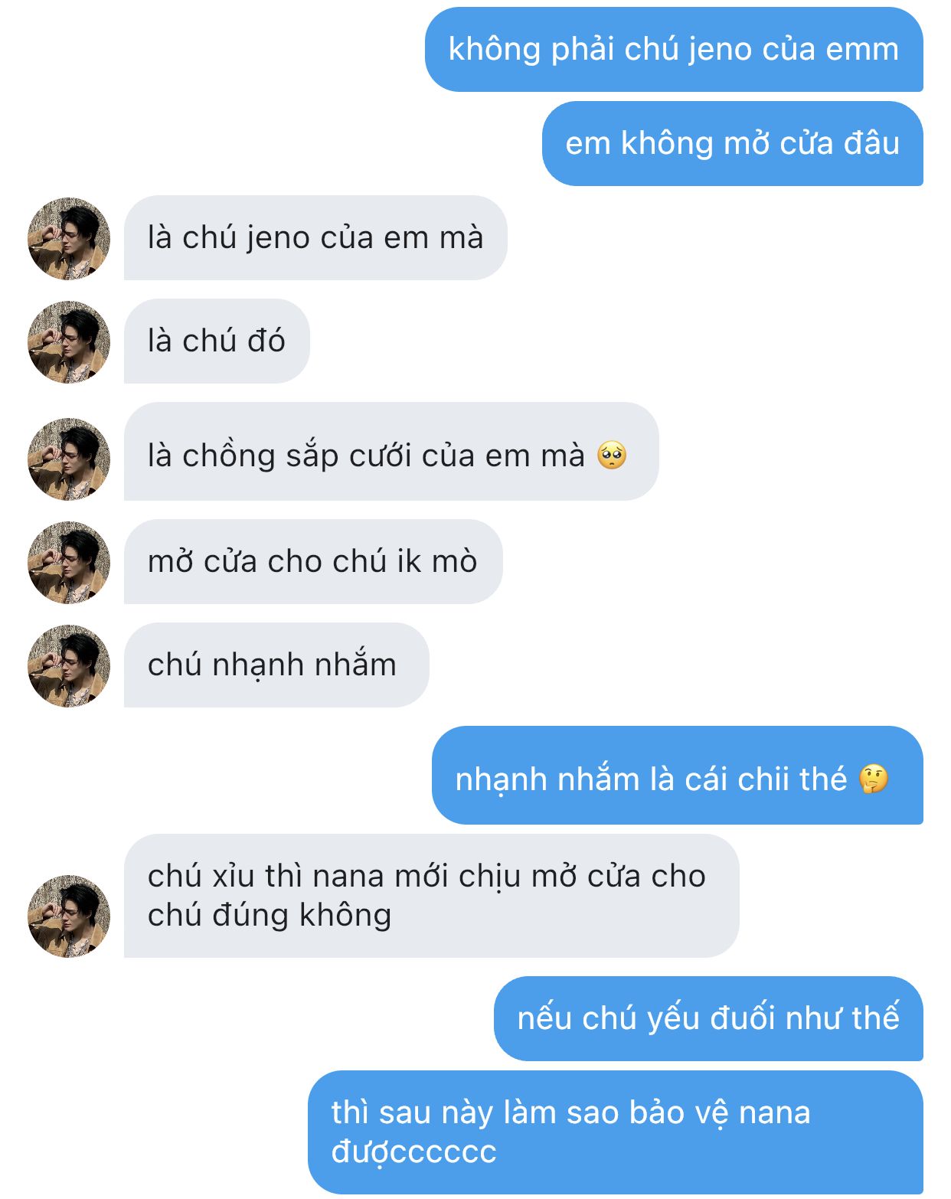Tap the 'là chú jeno của em mà' message
This screenshot has height=1199, width=951.
(315, 238)
